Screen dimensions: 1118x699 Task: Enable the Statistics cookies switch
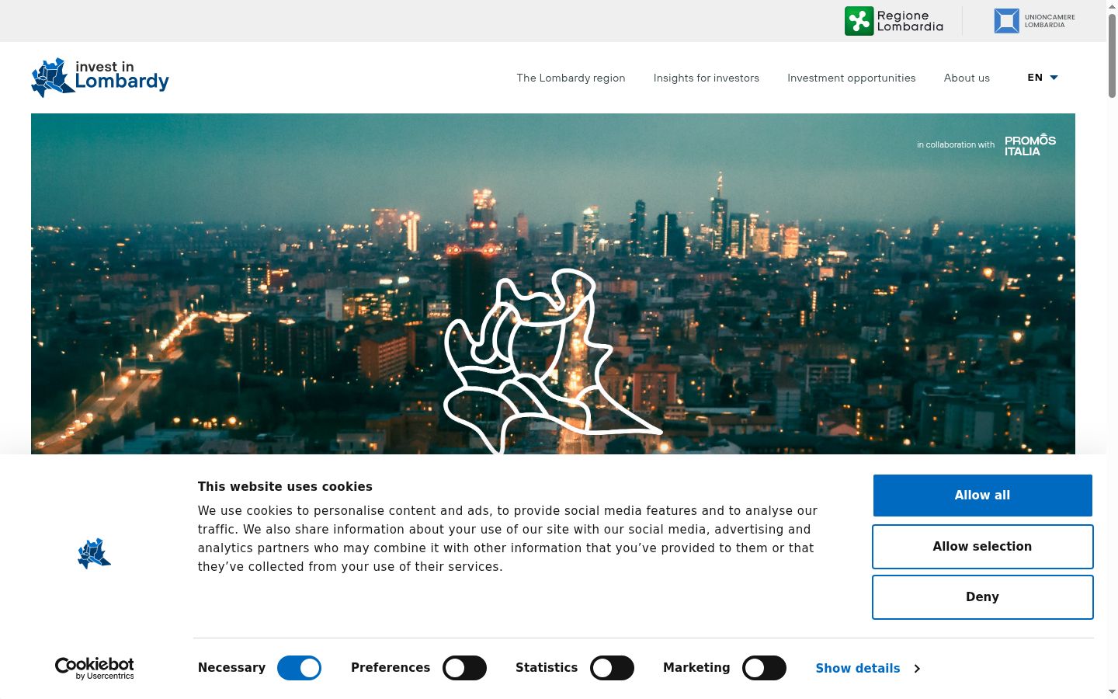pos(612,668)
